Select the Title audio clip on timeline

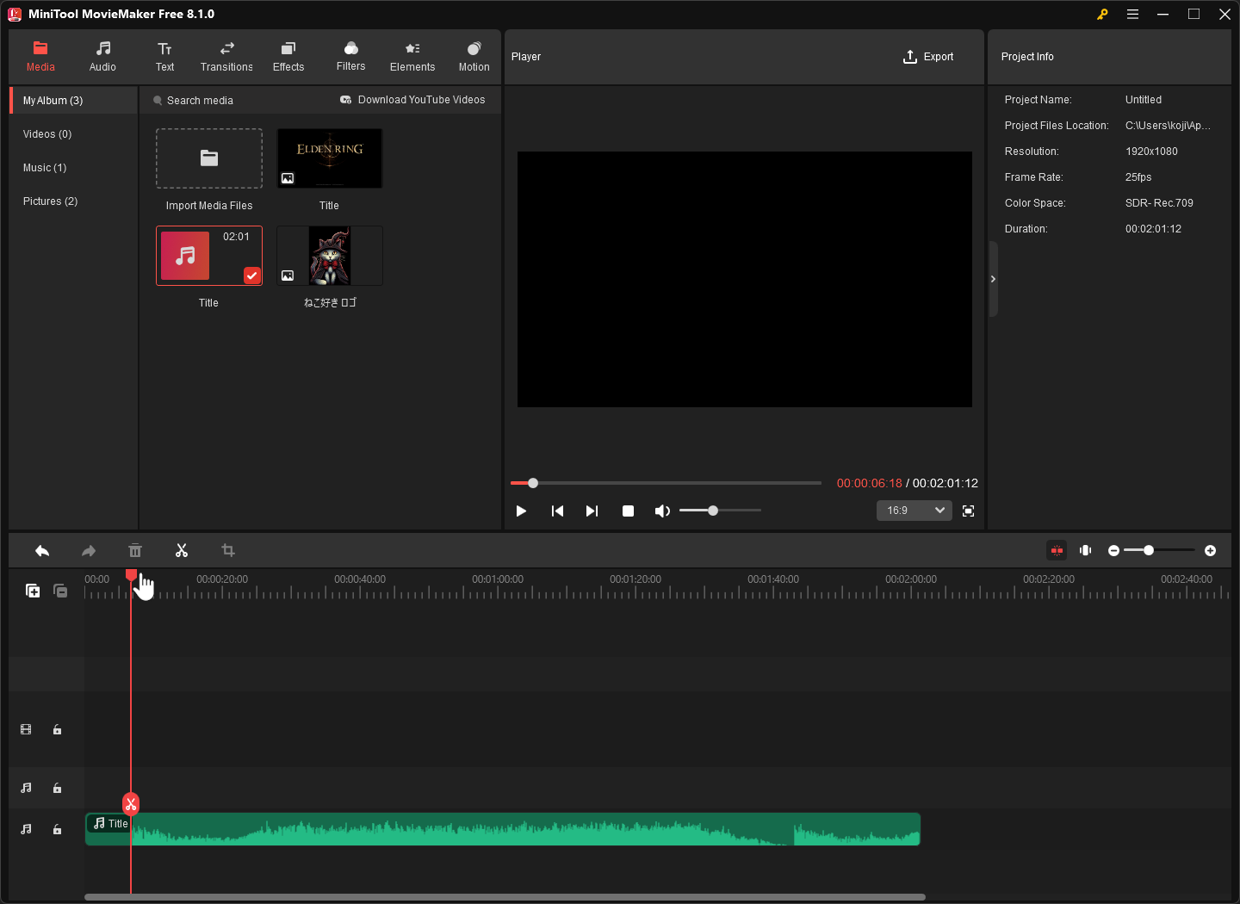tap(503, 829)
